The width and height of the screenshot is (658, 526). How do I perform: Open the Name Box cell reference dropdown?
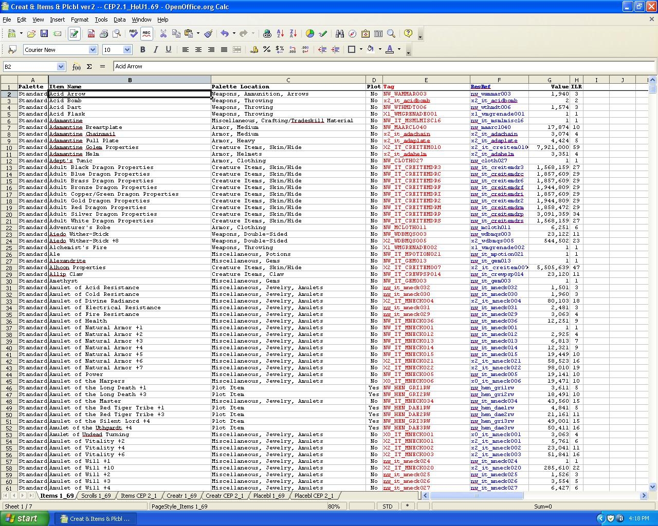pyautogui.click(x=61, y=67)
